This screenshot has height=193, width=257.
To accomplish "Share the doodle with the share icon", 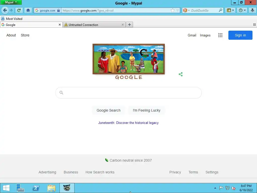I will pos(181,74).
